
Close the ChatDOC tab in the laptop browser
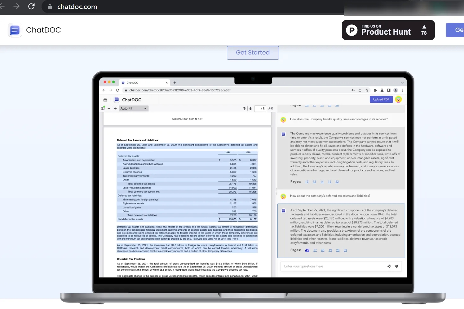click(166, 83)
